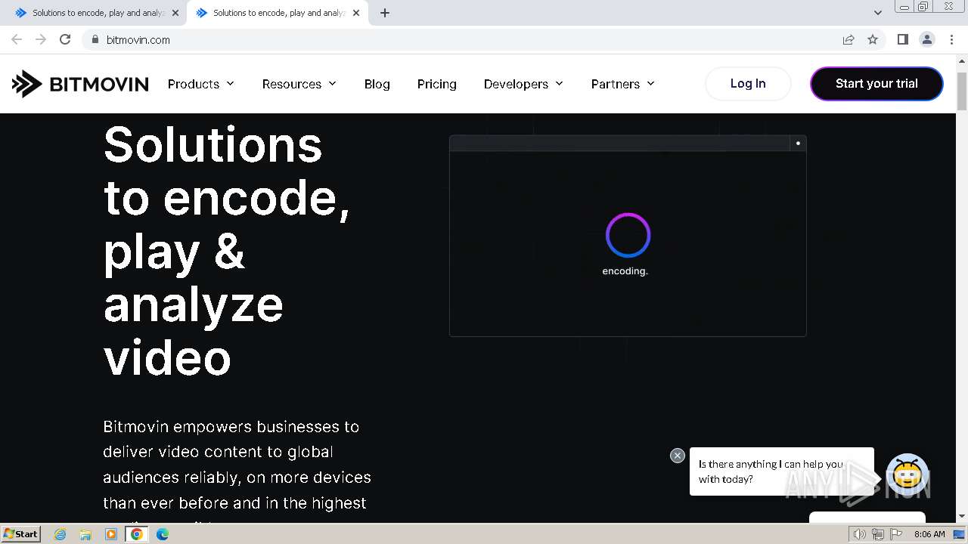Toggle the browser side panel

pyautogui.click(x=902, y=39)
